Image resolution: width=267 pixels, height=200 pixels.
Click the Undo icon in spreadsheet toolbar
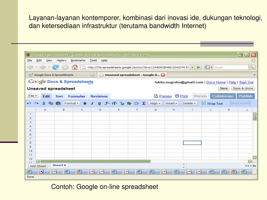[x=29, y=103]
